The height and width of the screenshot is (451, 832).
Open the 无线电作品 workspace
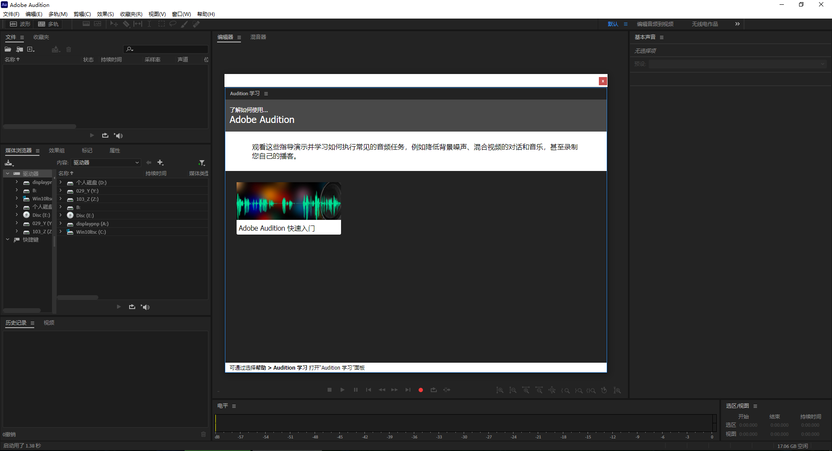[x=705, y=24]
